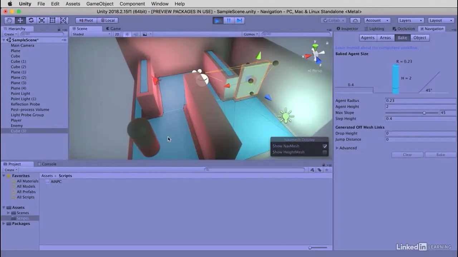Select the Agents navigation button
This screenshot has height=257, width=458.
(x=367, y=38)
